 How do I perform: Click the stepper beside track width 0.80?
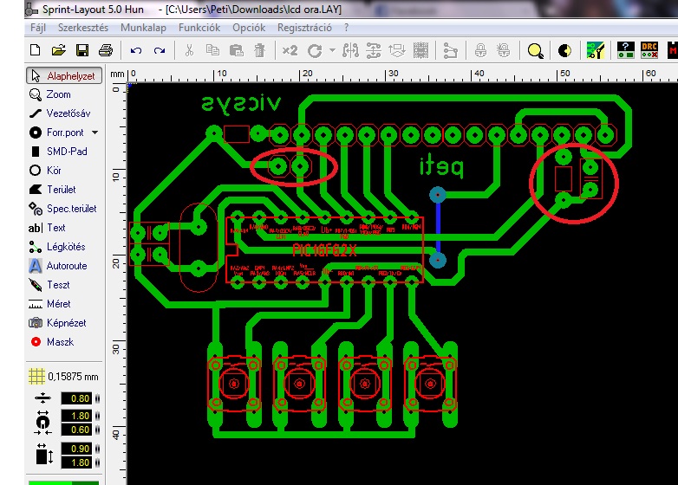[97, 398]
